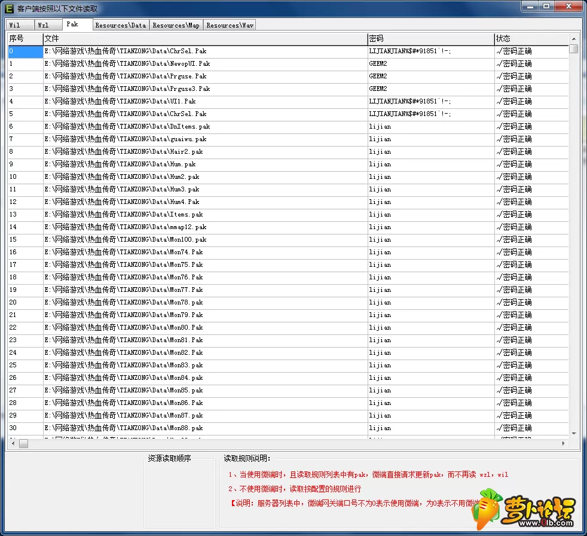Select the UI1.Pak file path
The height and width of the screenshot is (536, 587).
(x=120, y=102)
